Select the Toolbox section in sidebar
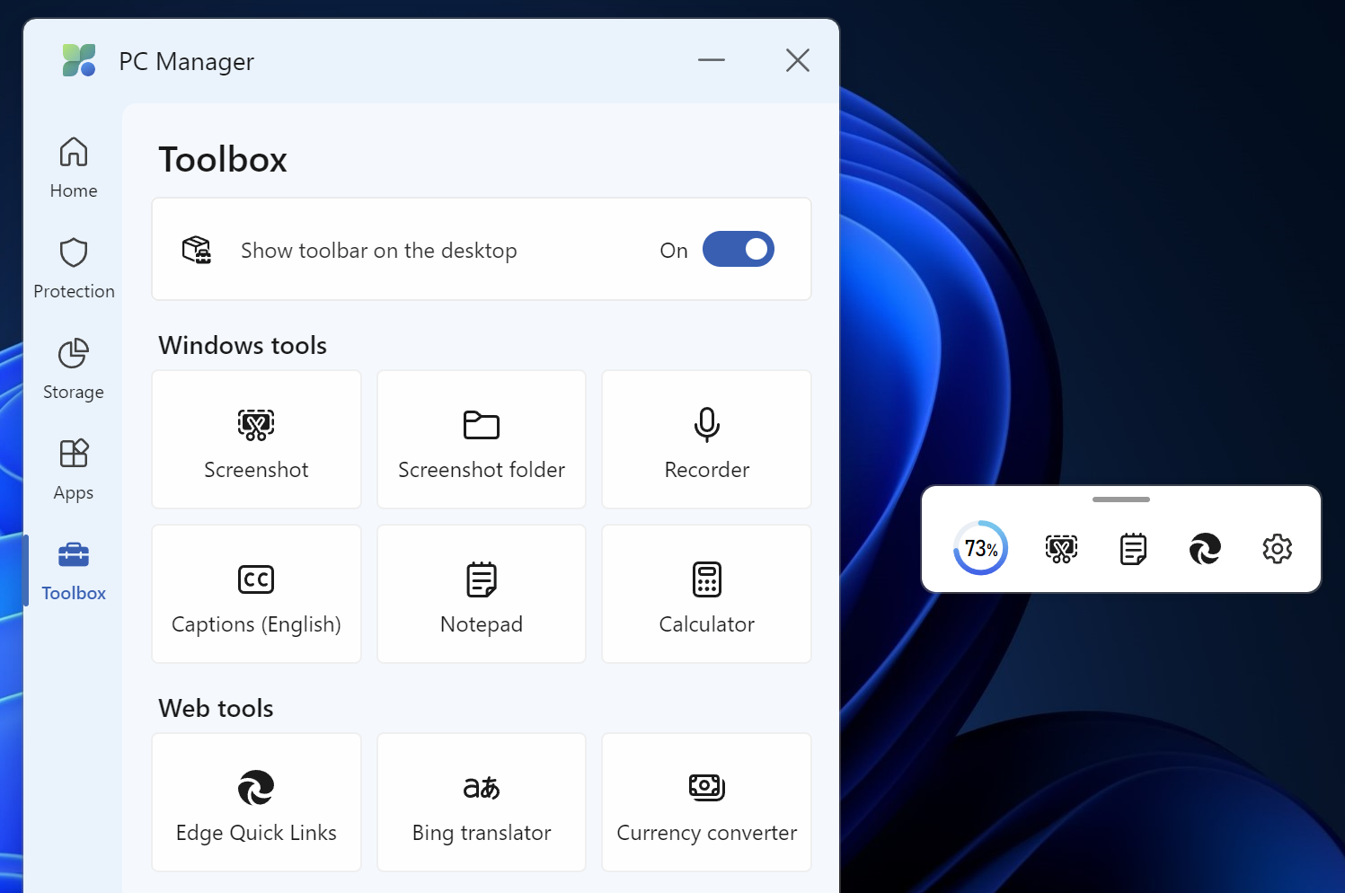Screen dimensions: 1345x893 pos(74,570)
